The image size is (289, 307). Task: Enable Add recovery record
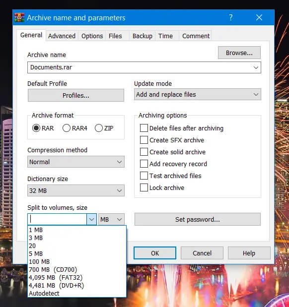[144, 164]
